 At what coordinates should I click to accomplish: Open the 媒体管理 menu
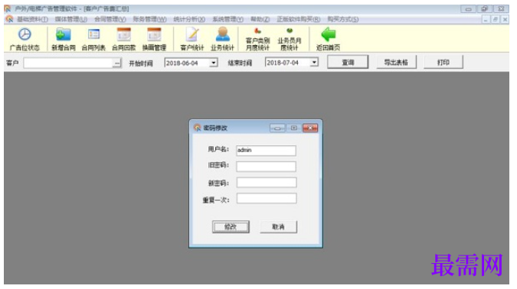pyautogui.click(x=71, y=19)
